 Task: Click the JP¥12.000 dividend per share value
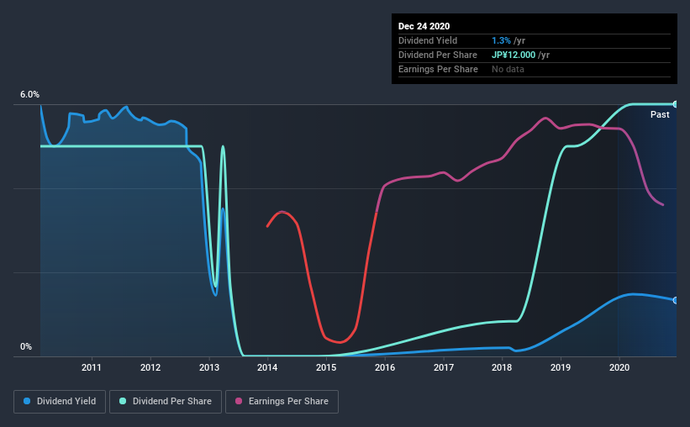pos(514,55)
